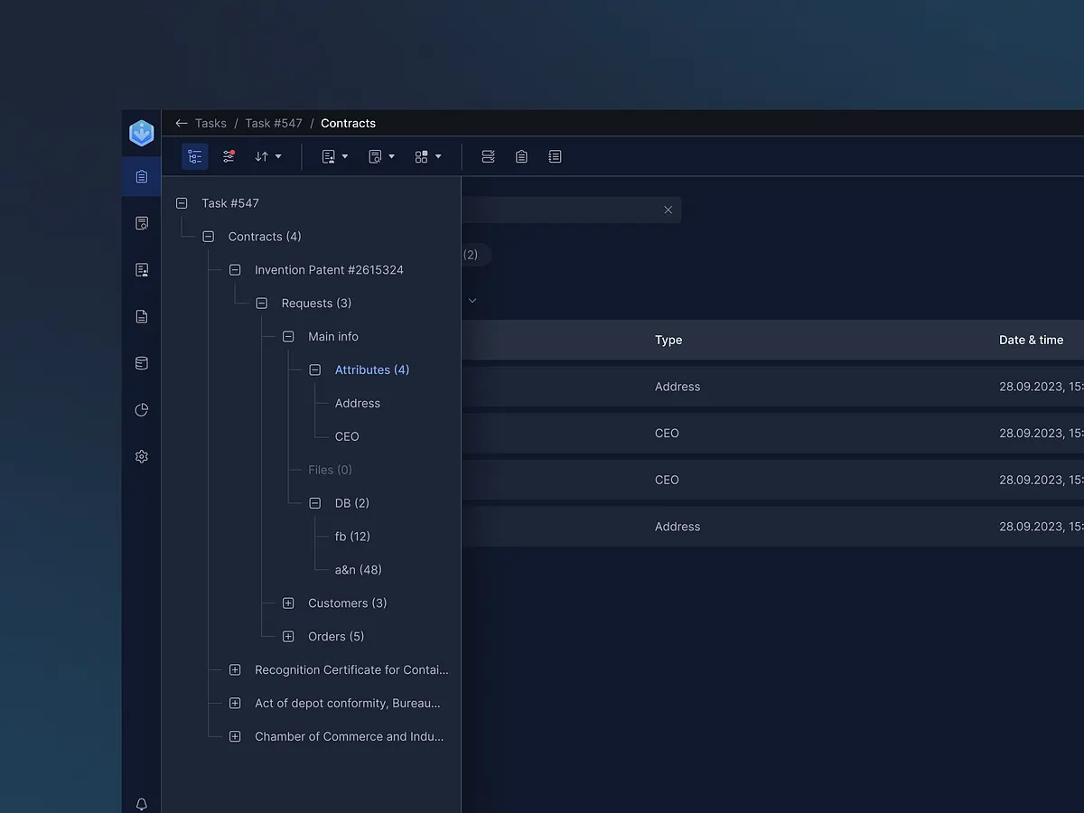1084x813 pixels.
Task: Click the checklist rows icon in toolbar
Action: coord(488,156)
